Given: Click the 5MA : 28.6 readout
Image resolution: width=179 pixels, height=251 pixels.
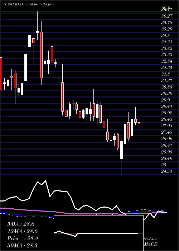Looking at the screenshot, I should (x=21, y=224).
